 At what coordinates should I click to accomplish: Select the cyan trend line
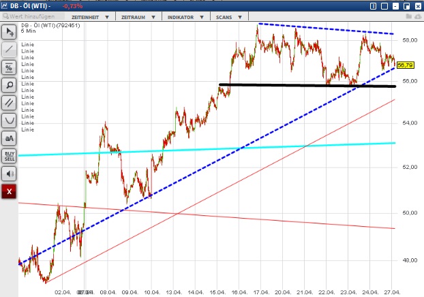coord(207,149)
